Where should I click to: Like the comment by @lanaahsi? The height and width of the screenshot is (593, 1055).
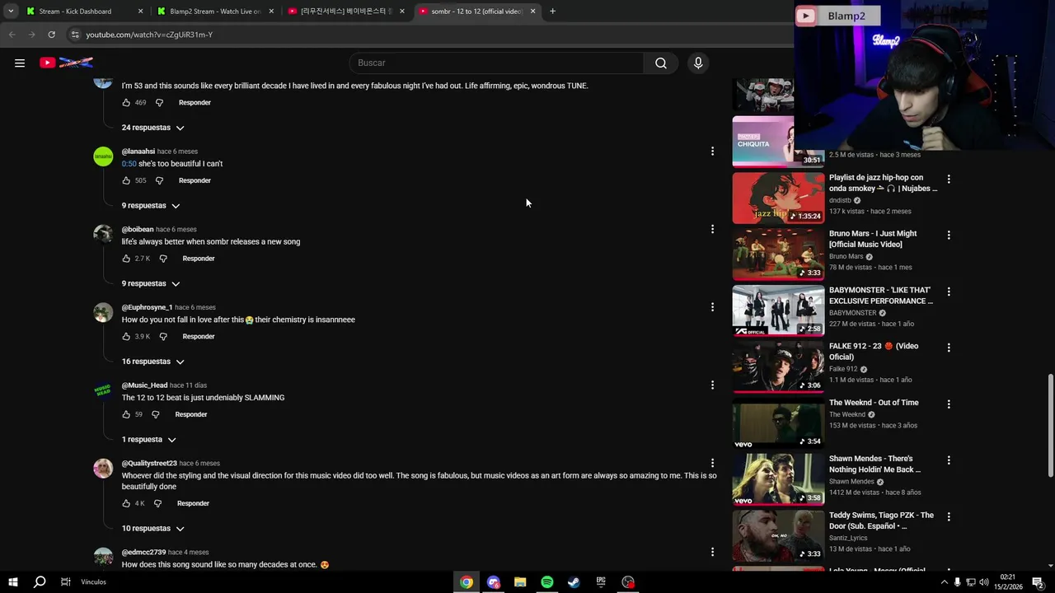coord(126,180)
